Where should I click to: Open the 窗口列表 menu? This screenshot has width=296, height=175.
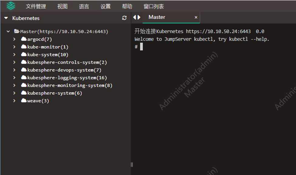pyautogui.click(x=153, y=6)
